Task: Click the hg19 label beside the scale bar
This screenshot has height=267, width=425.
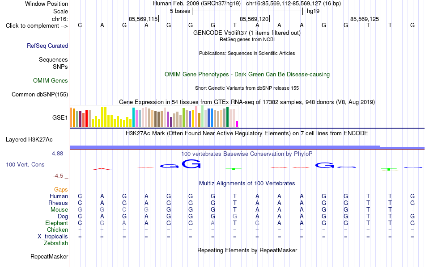Action: pos(313,11)
